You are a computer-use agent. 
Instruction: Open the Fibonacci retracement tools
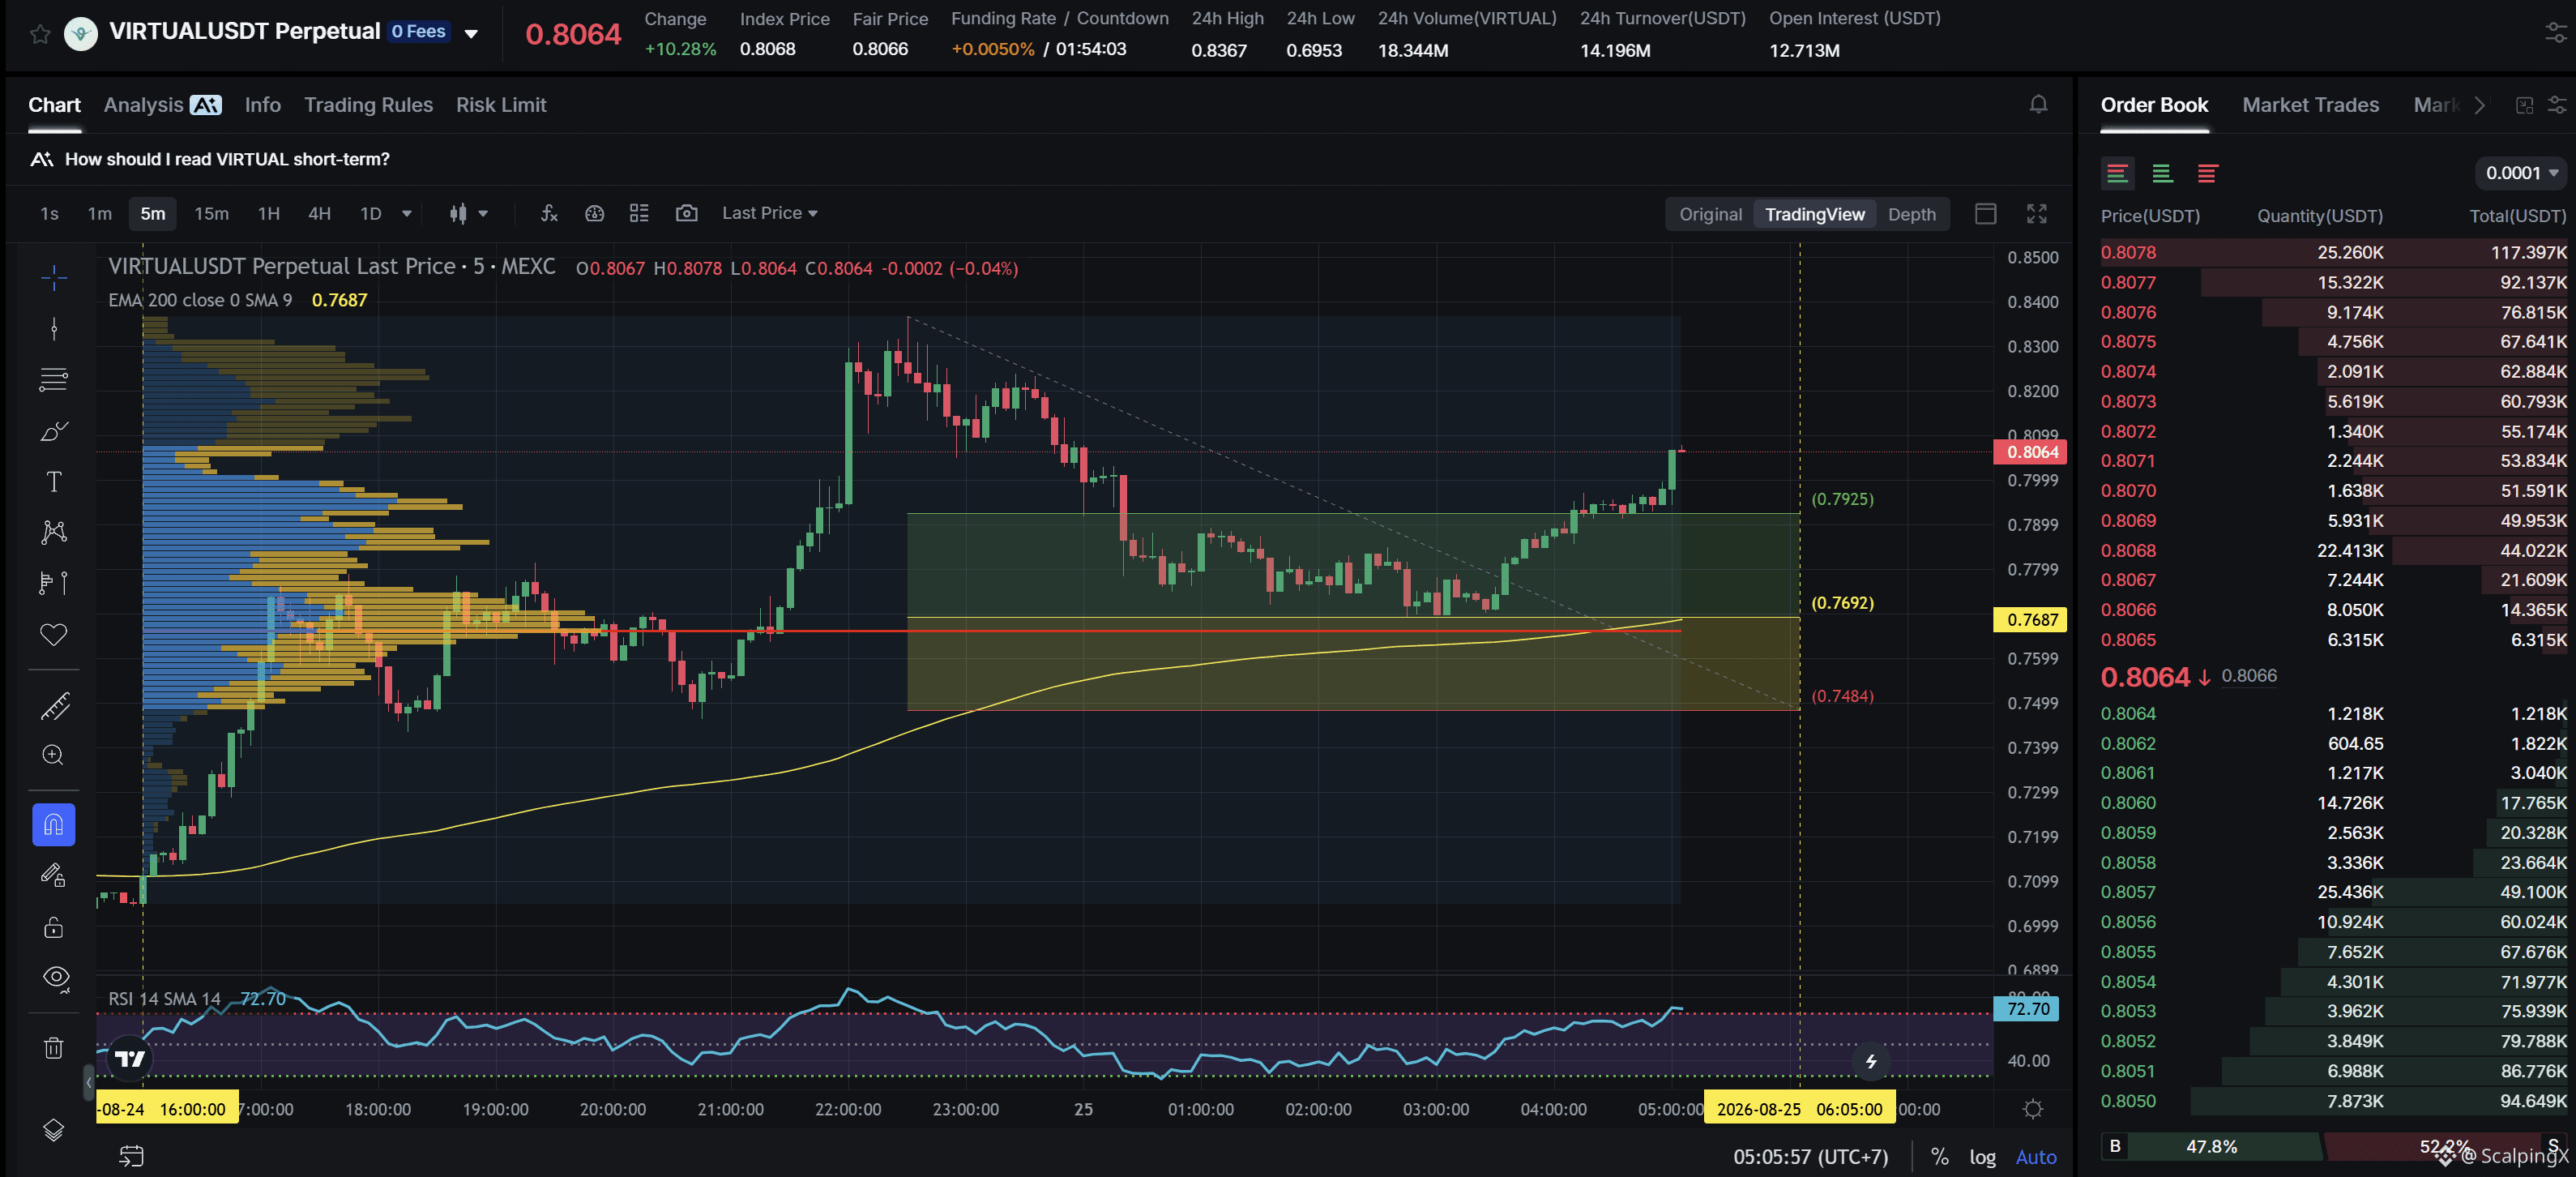click(54, 380)
